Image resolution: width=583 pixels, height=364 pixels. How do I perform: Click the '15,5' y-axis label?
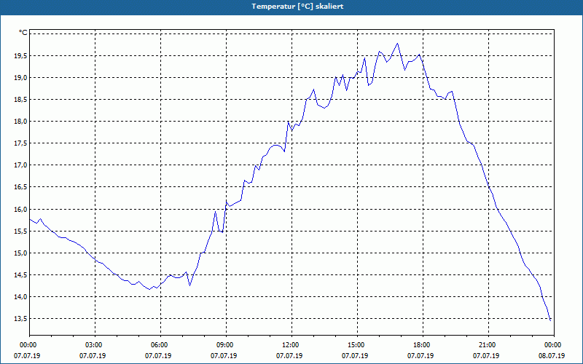click(20, 231)
